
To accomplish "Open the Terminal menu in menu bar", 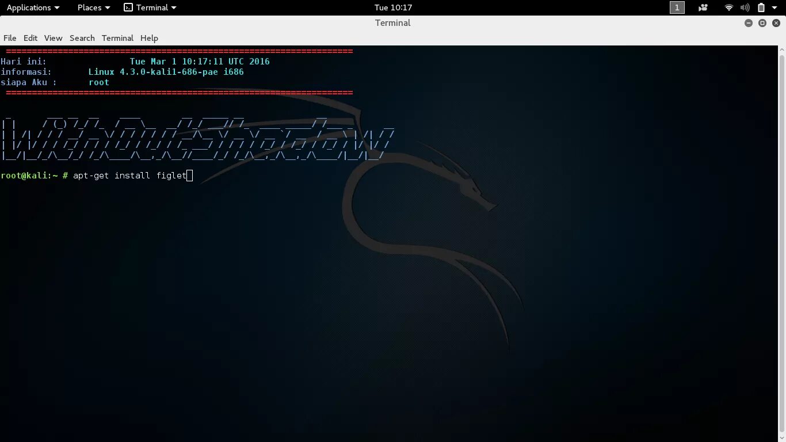I will tap(117, 38).
